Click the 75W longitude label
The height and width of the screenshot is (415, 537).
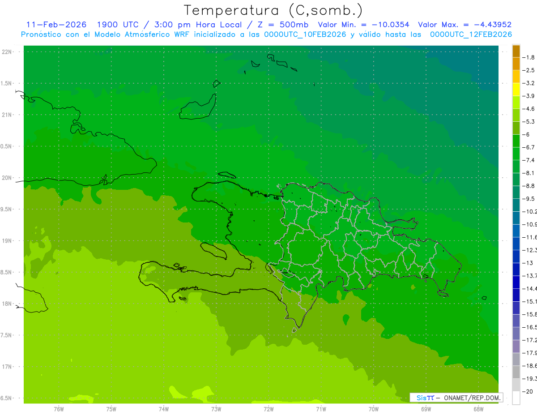pos(111,409)
